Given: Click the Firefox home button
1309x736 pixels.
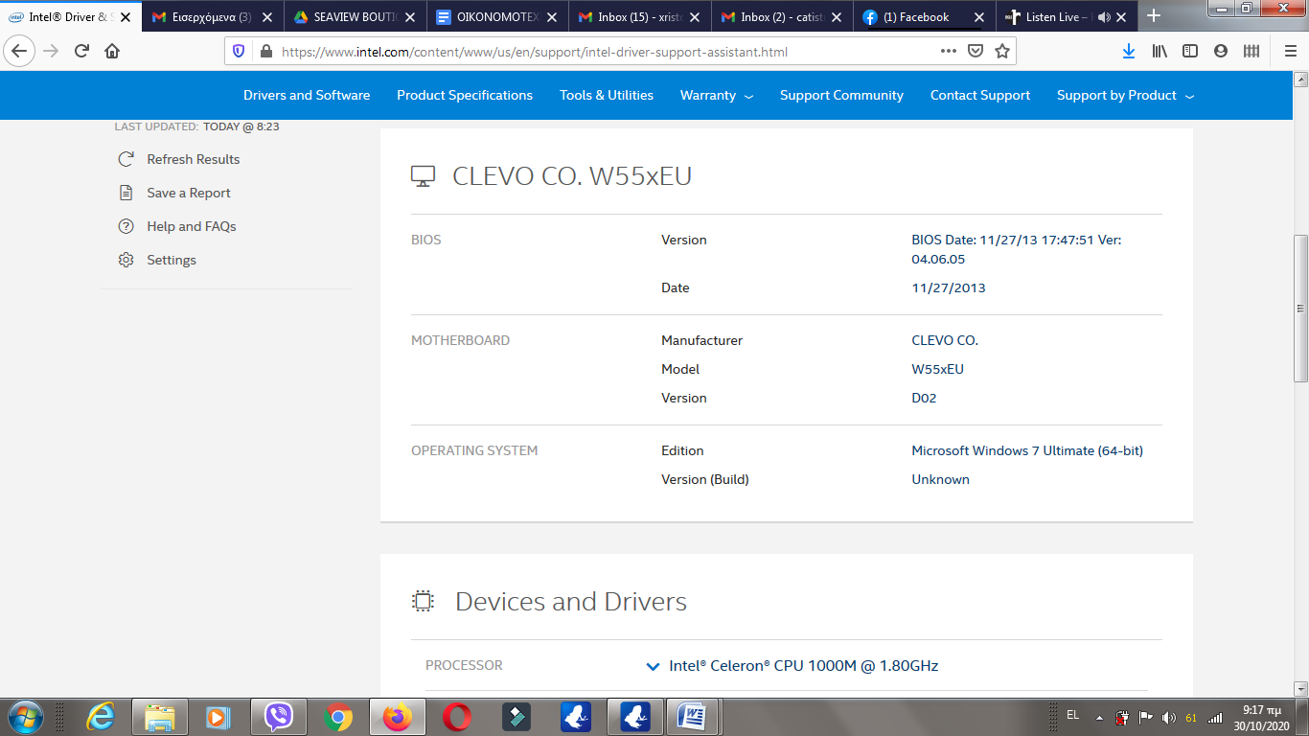Looking at the screenshot, I should 112,52.
